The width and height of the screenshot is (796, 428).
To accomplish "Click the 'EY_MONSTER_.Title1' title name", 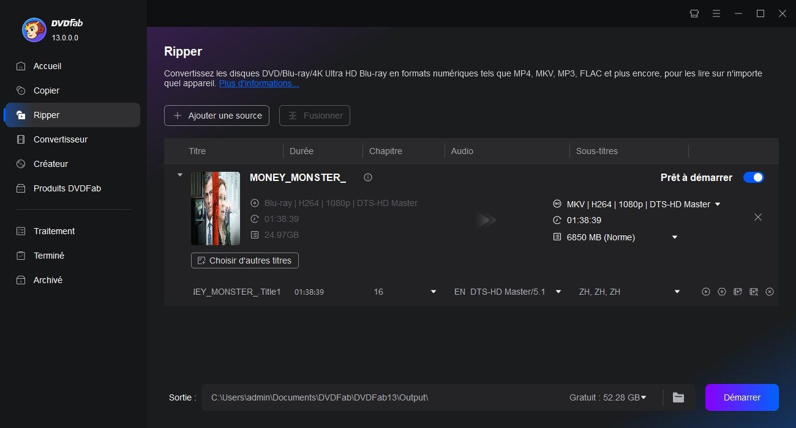I will point(236,292).
